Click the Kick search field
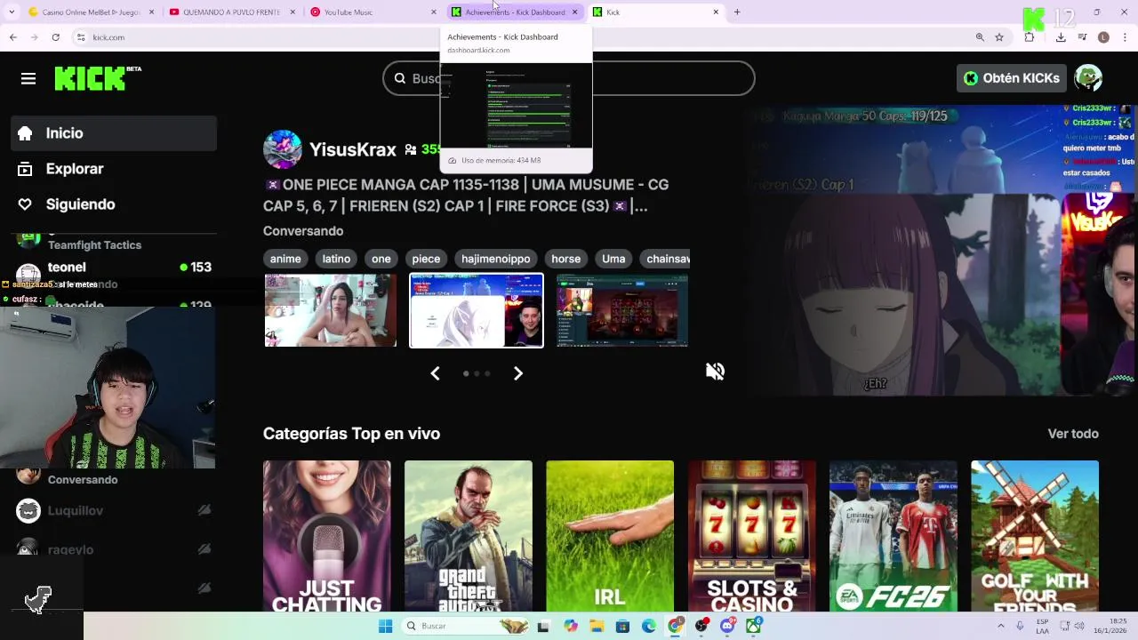1138x640 pixels. pyautogui.click(x=569, y=78)
